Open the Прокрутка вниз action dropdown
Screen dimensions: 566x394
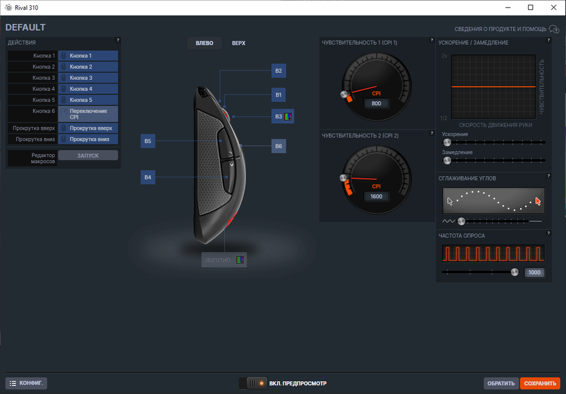(x=88, y=139)
